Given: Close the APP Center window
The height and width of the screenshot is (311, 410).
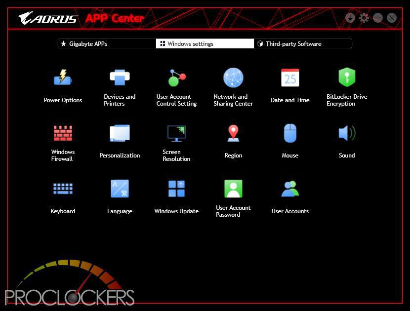Looking at the screenshot, I should (x=392, y=18).
